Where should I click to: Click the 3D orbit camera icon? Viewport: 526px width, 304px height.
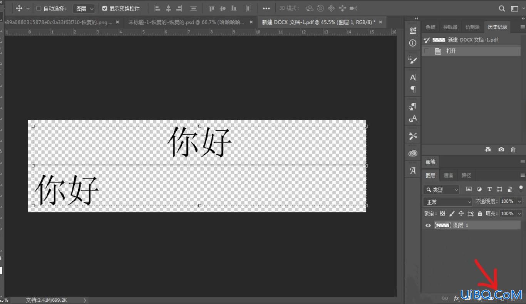pos(309,8)
